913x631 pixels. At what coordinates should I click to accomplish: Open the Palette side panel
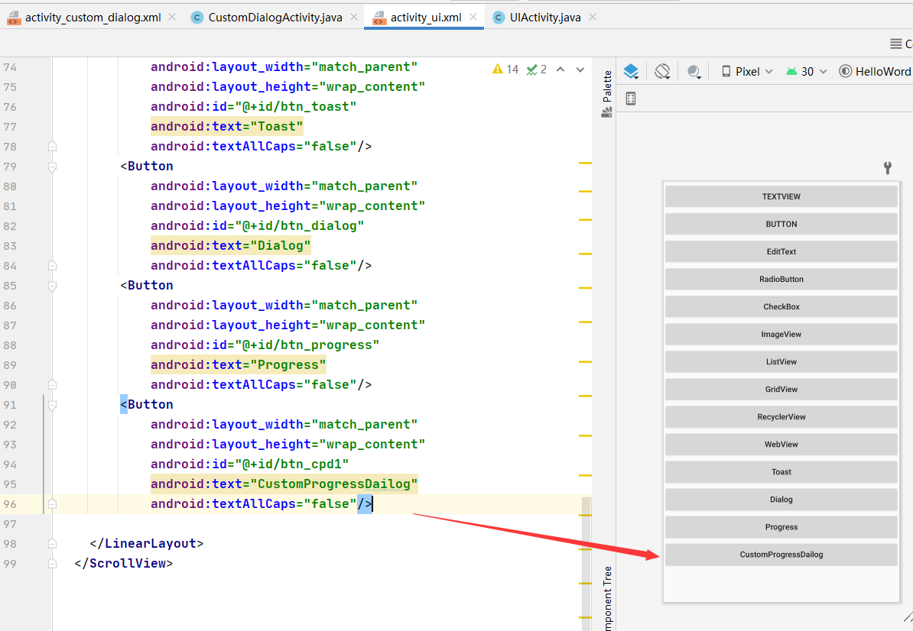click(606, 93)
